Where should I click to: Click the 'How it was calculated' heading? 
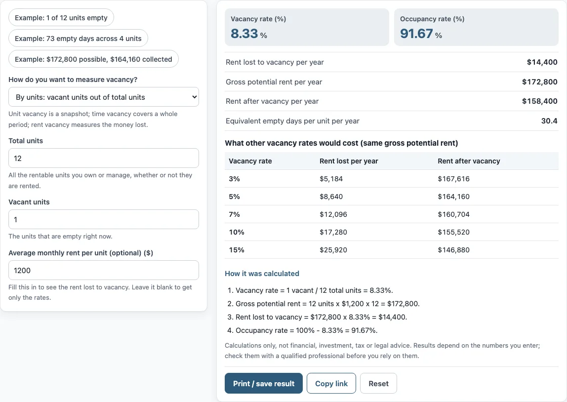(262, 273)
